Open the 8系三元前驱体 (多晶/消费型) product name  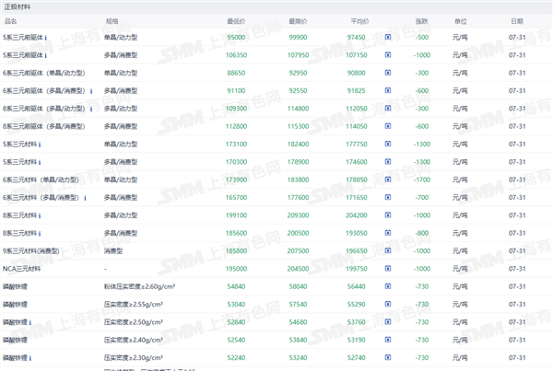coord(43,126)
